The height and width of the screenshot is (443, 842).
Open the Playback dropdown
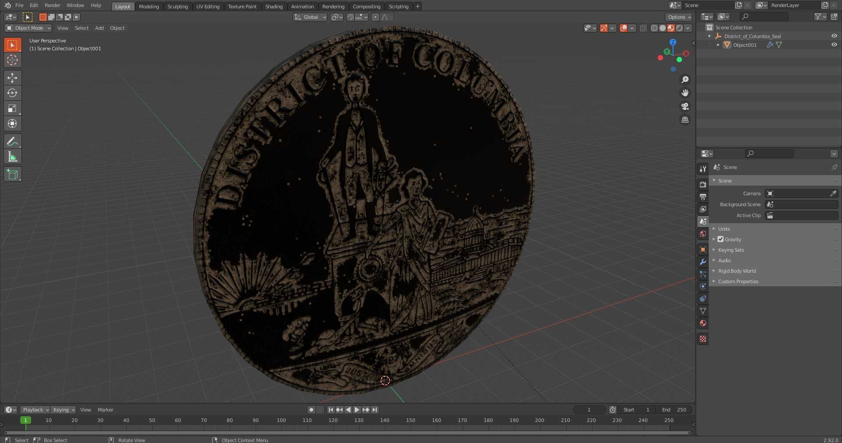click(35, 410)
